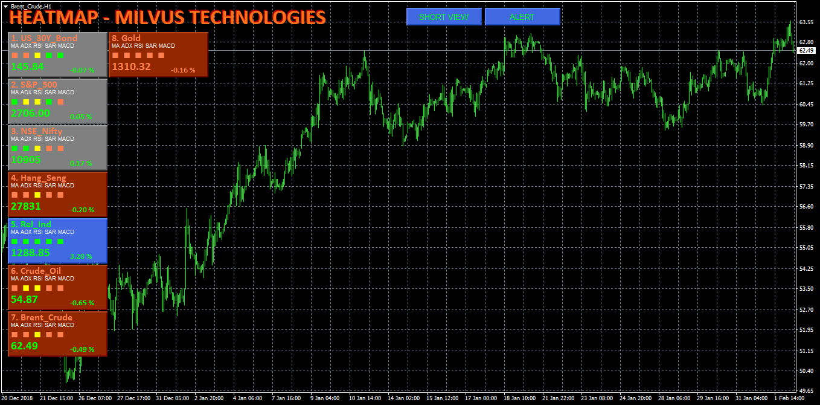Select the MA square on Hang_Seng card
The height and width of the screenshot is (405, 820).
tap(14, 195)
